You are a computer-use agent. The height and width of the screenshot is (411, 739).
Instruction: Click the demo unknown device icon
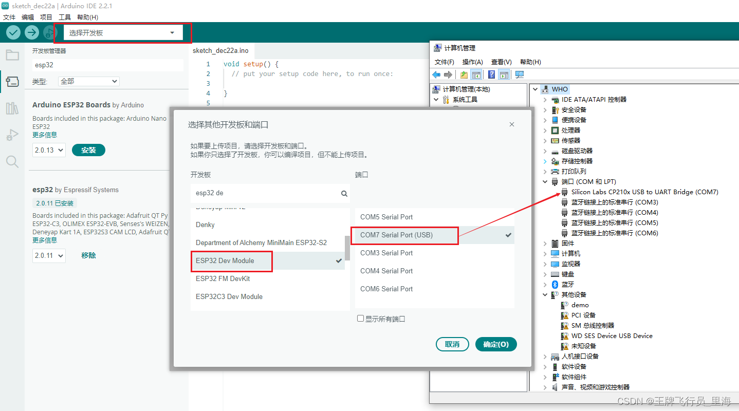point(565,305)
